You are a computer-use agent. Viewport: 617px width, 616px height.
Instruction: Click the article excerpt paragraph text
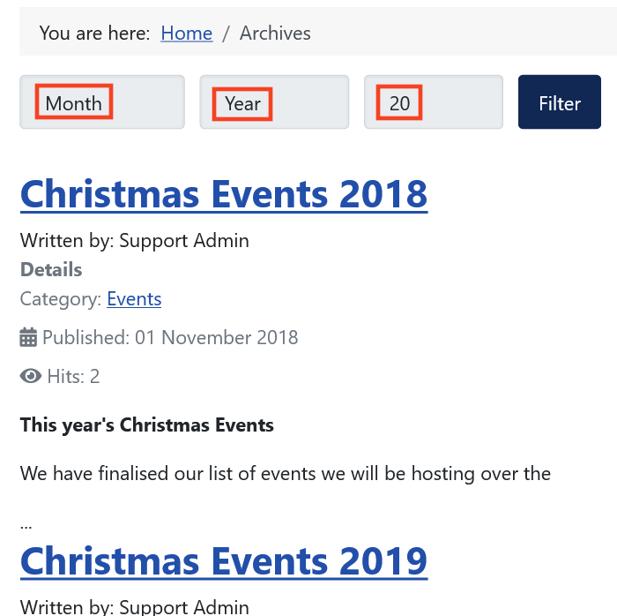[x=286, y=473]
